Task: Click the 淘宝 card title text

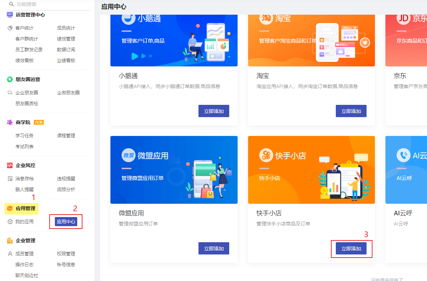Action: coord(263,76)
